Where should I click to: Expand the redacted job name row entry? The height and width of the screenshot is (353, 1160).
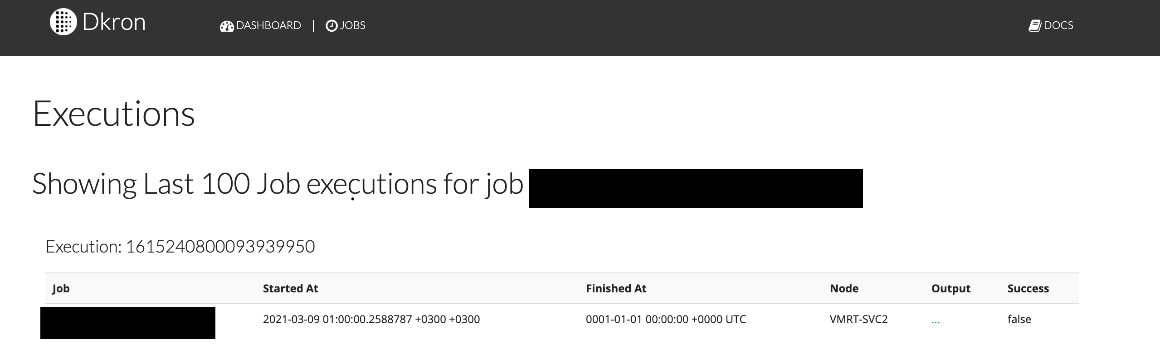pos(127,322)
